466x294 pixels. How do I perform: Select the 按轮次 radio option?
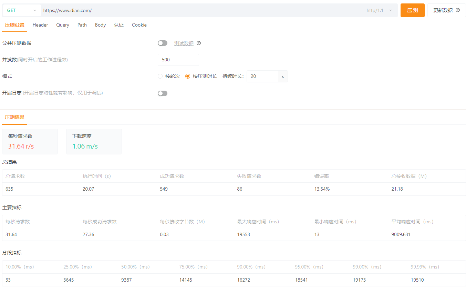click(160, 77)
